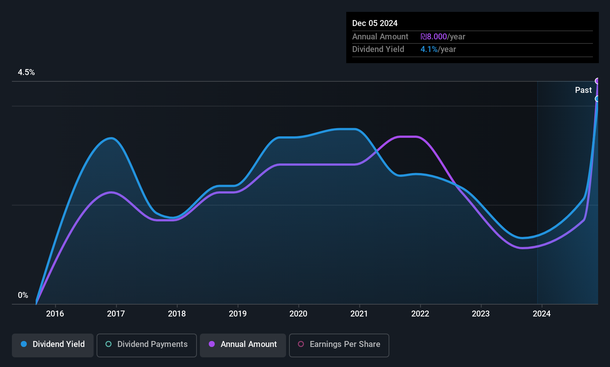Toggle the Dividend Yield series label

pos(59,344)
